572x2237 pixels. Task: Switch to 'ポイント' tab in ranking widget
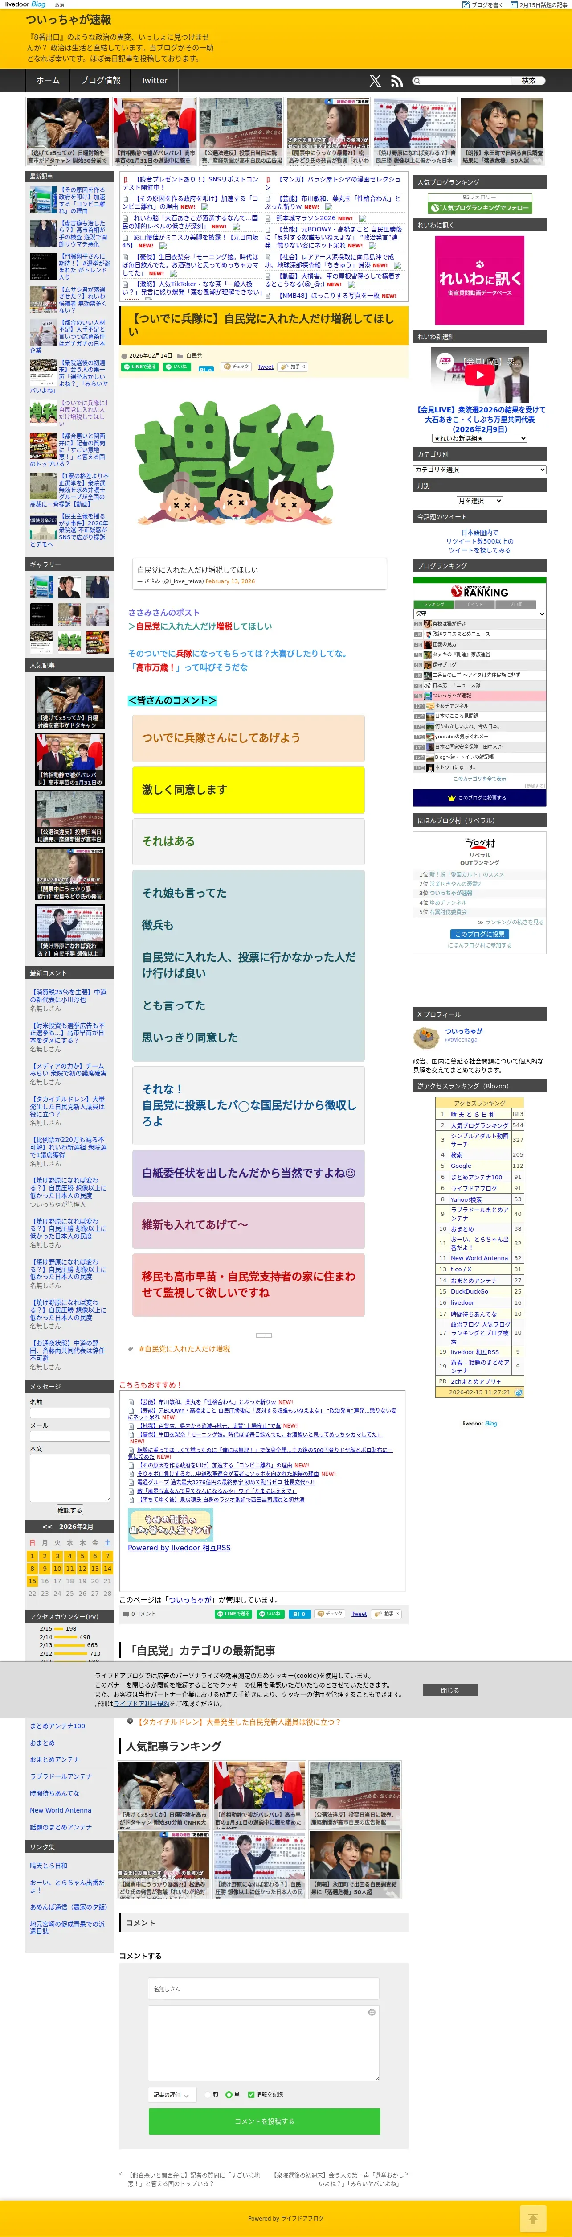(475, 605)
